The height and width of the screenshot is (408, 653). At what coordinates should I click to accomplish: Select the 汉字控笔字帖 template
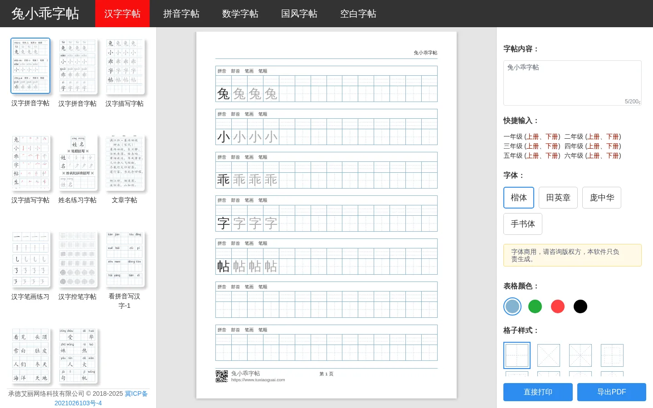pos(78,266)
